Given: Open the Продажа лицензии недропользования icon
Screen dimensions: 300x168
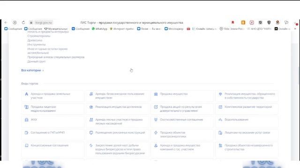Looking at the screenshot, I should [x=26, y=107].
